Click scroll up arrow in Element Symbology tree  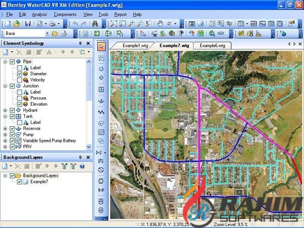point(89,62)
